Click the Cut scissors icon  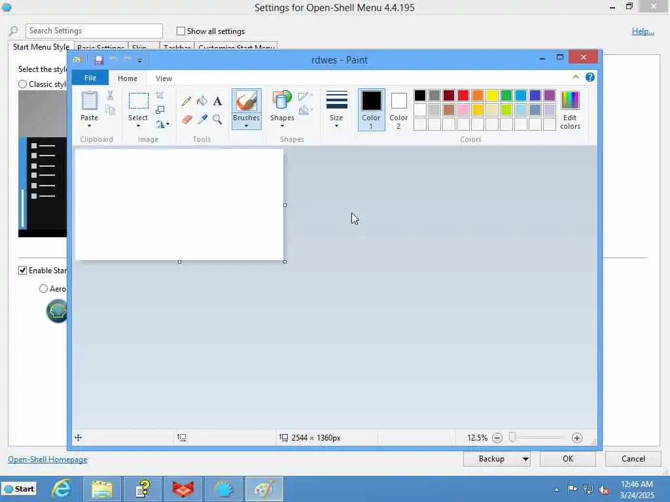(x=110, y=95)
